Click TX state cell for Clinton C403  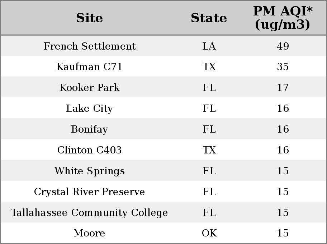209,150
